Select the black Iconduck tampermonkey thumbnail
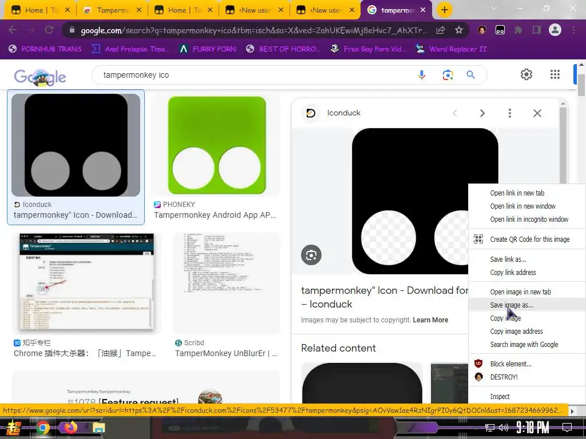Image resolution: width=586 pixels, height=439 pixels. [x=76, y=145]
